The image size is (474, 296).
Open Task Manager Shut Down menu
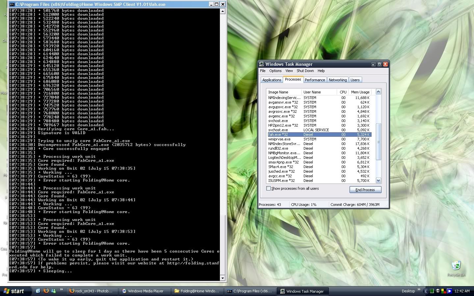tap(305, 71)
